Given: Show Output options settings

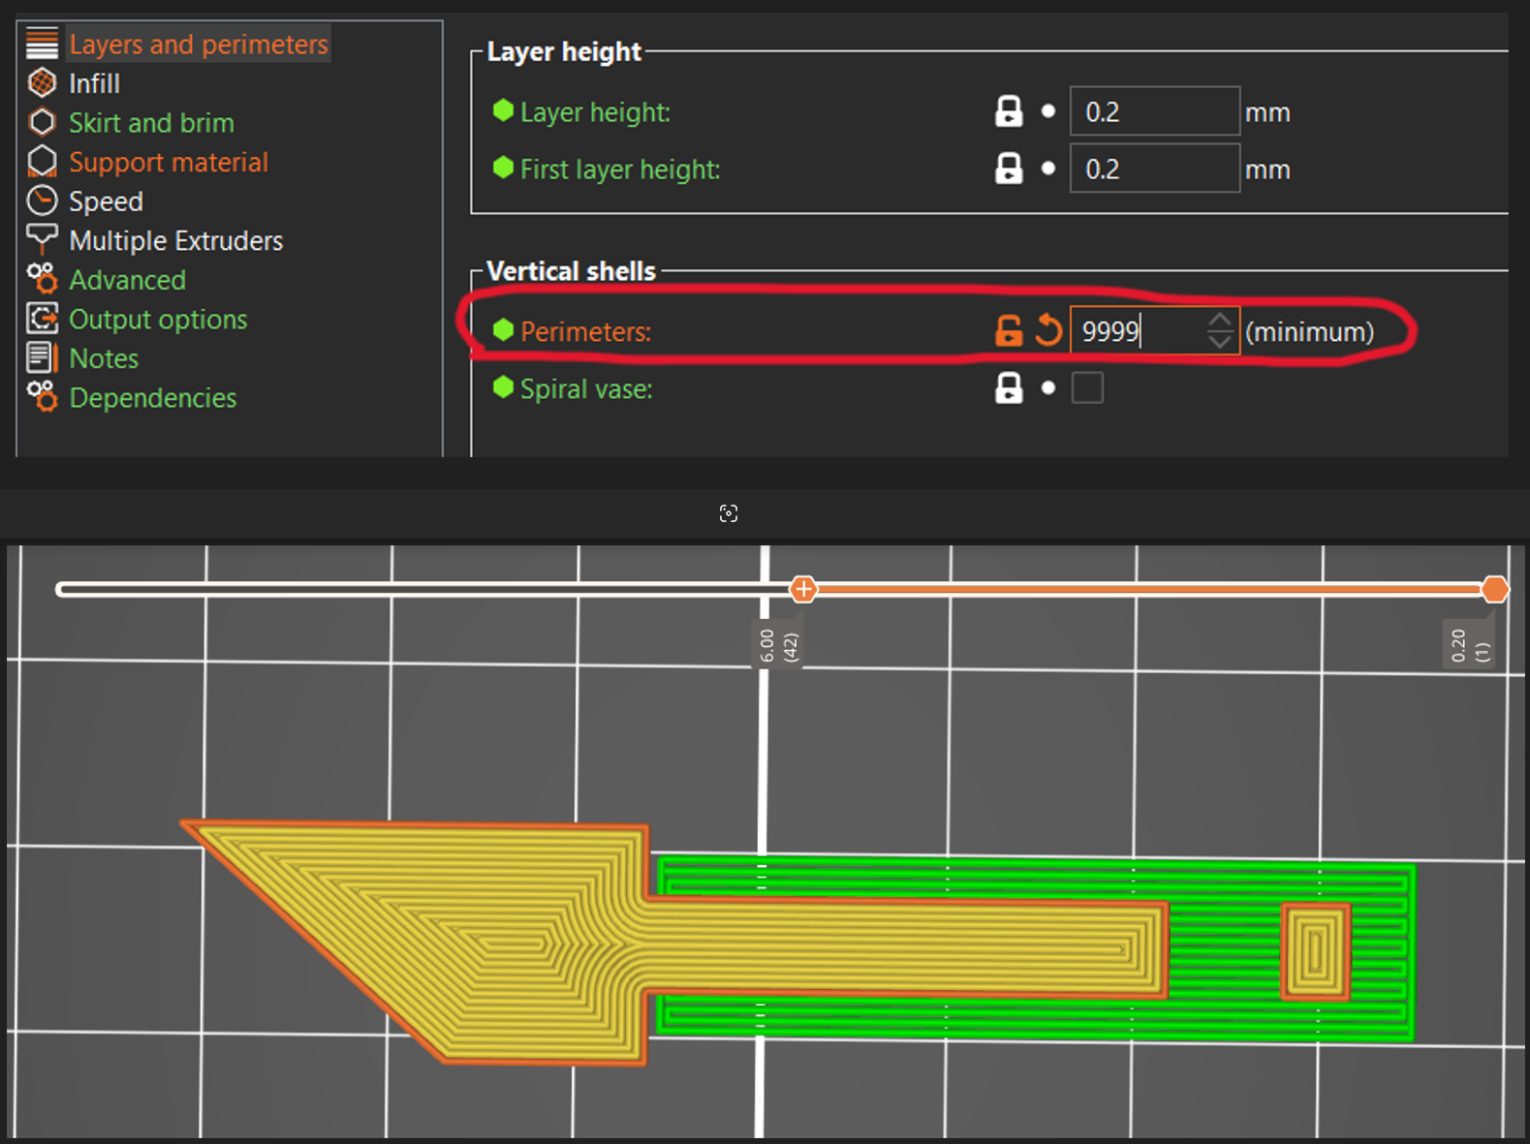Looking at the screenshot, I should [158, 320].
